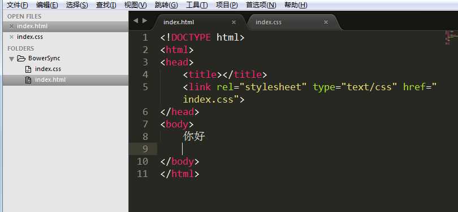The width and height of the screenshot is (458, 212).
Task: Click the index.html file icon in folder tree
Action: point(28,80)
